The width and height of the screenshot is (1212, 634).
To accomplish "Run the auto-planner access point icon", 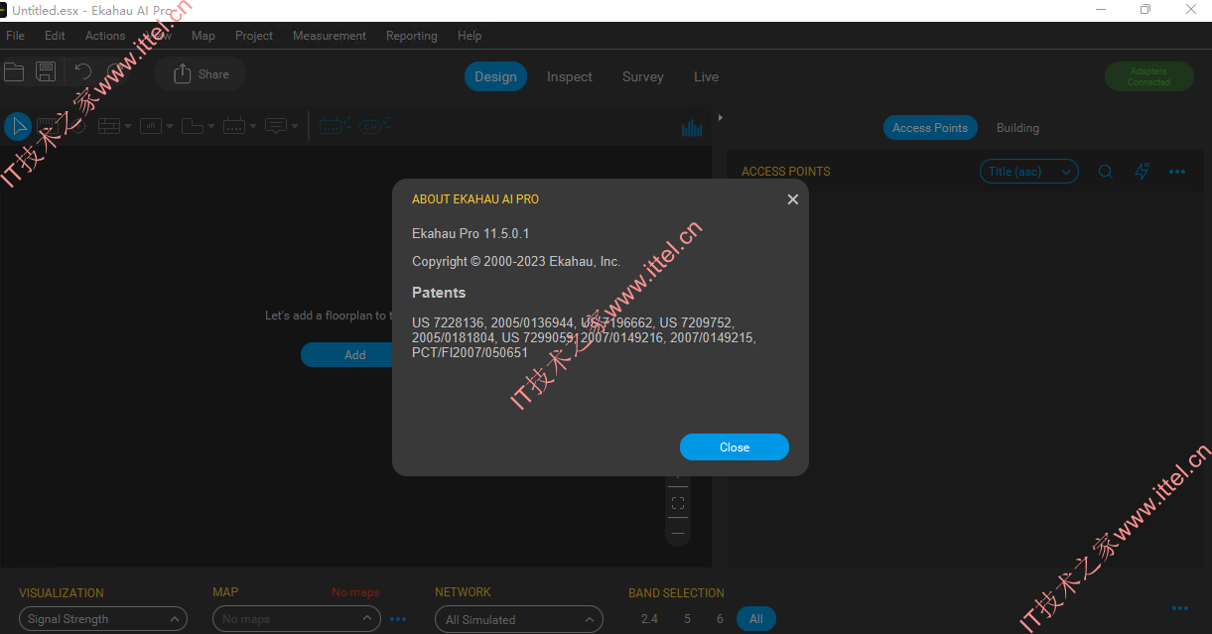I will [336, 126].
